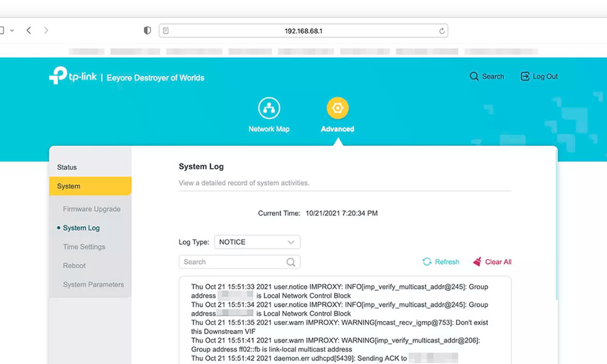
Task: Expand the browser sidebar chevron menu
Action: pos(12,30)
